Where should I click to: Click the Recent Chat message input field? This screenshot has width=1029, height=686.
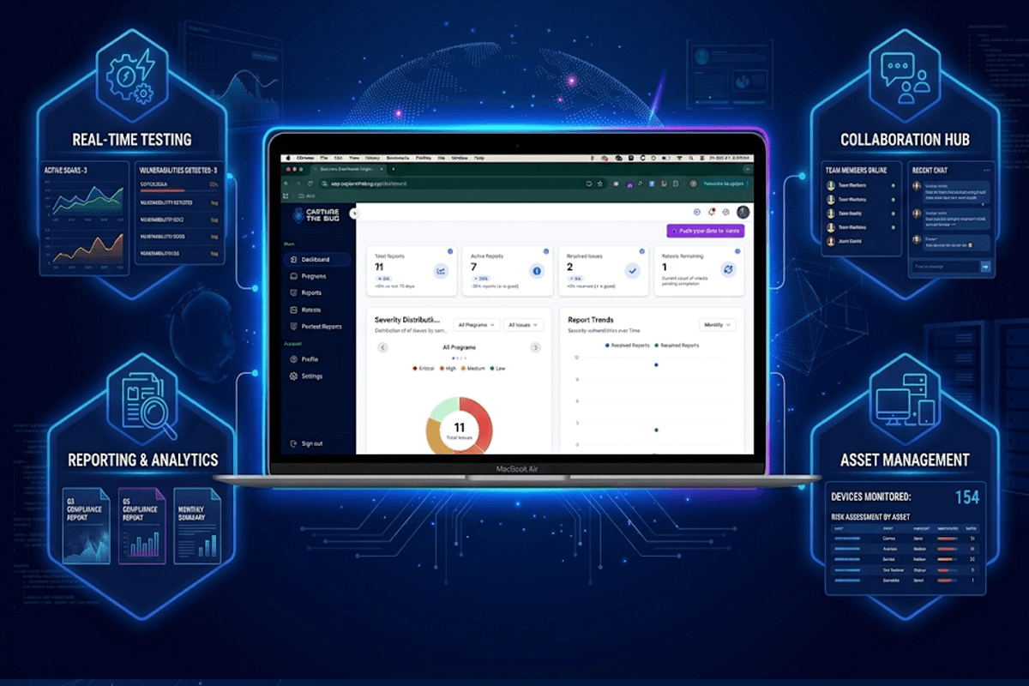pyautogui.click(x=945, y=267)
